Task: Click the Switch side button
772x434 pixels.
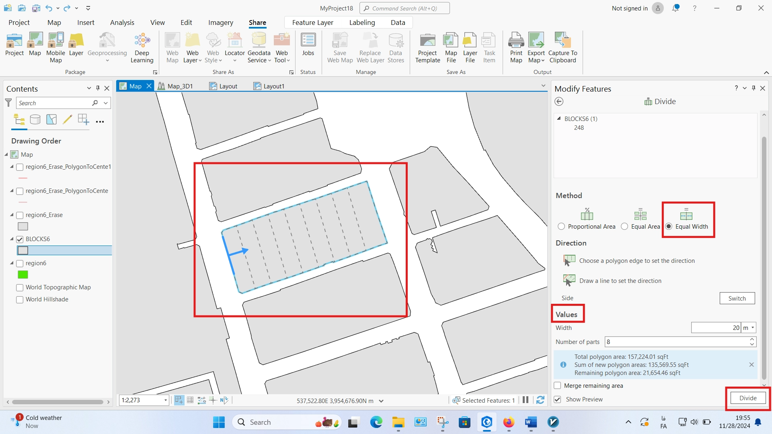Action: (x=737, y=298)
